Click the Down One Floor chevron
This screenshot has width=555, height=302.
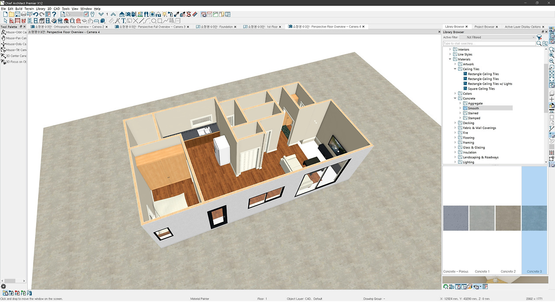tap(101, 14)
